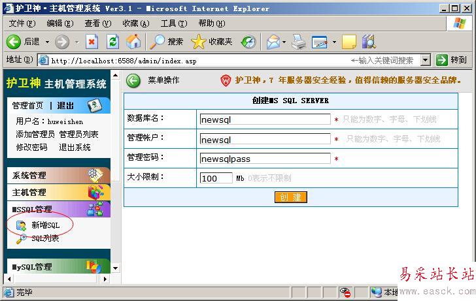
Task: Collapse the MSSQL管理 section
Action: 59,209
